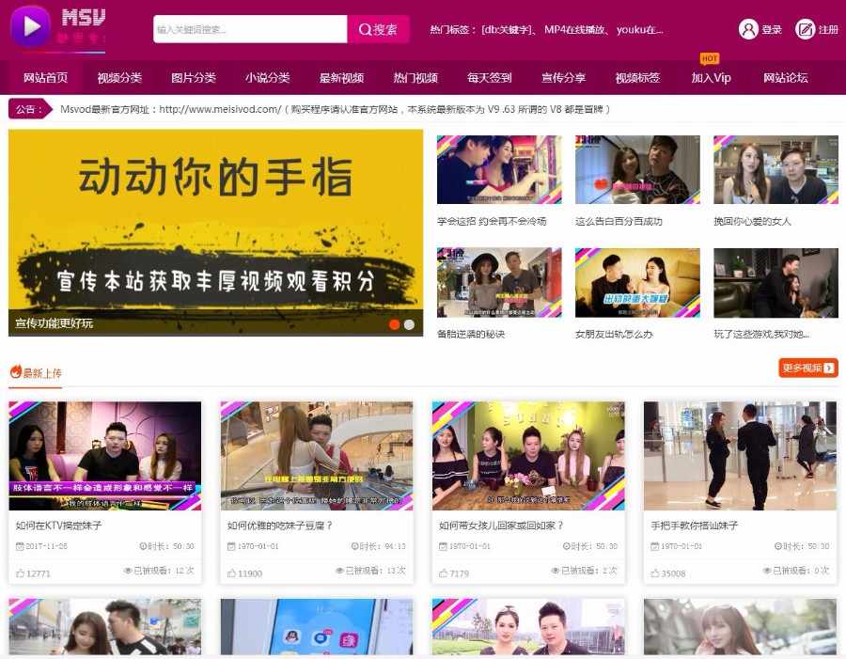Click the HOT badge above 加入Vip
Image resolution: width=846 pixels, height=659 pixels.
(x=710, y=58)
